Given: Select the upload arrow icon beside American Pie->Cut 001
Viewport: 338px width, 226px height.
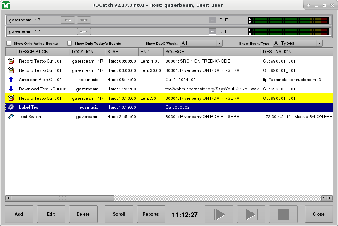Looking at the screenshot, I should [11, 80].
